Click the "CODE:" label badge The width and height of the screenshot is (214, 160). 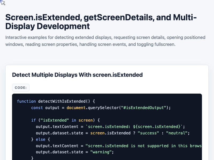pyautogui.click(x=21, y=88)
